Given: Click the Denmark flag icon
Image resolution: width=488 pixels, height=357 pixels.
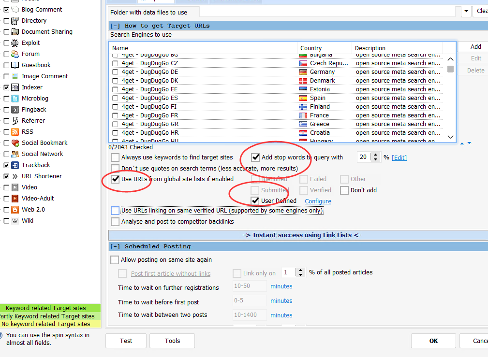Looking at the screenshot, I should coord(303,81).
